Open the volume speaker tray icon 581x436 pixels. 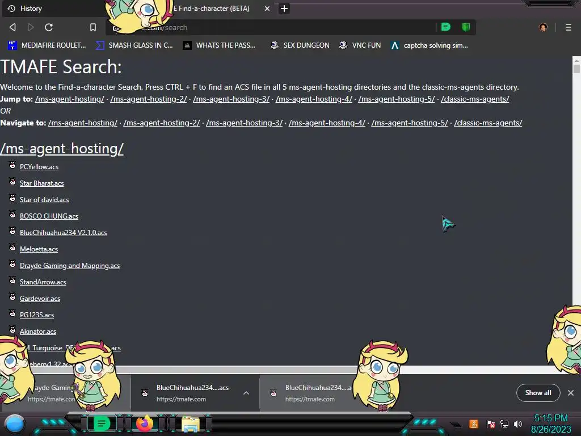pyautogui.click(x=518, y=424)
